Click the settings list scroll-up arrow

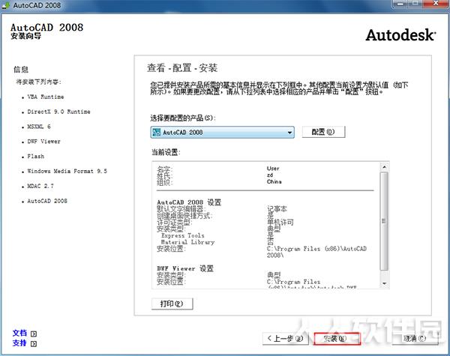[384, 166]
